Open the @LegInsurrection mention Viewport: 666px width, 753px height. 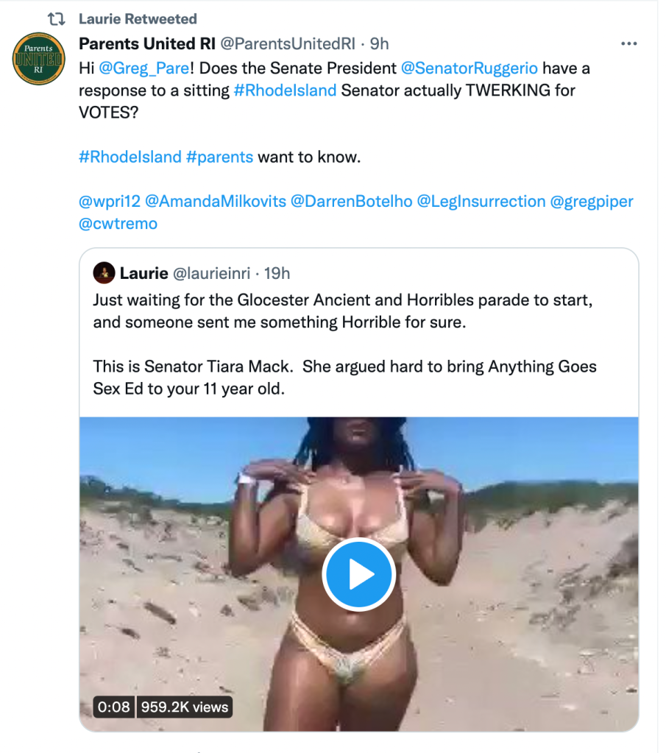point(481,201)
